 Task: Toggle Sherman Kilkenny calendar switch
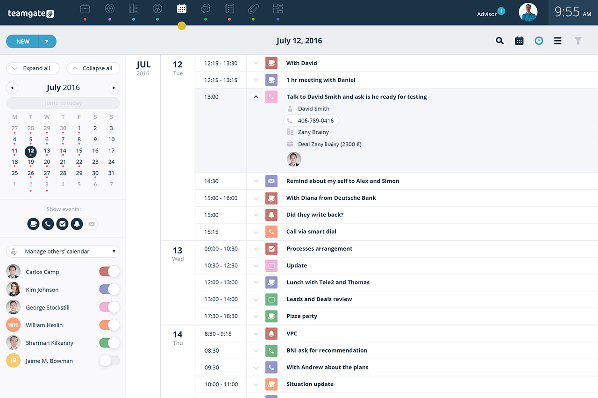[109, 343]
